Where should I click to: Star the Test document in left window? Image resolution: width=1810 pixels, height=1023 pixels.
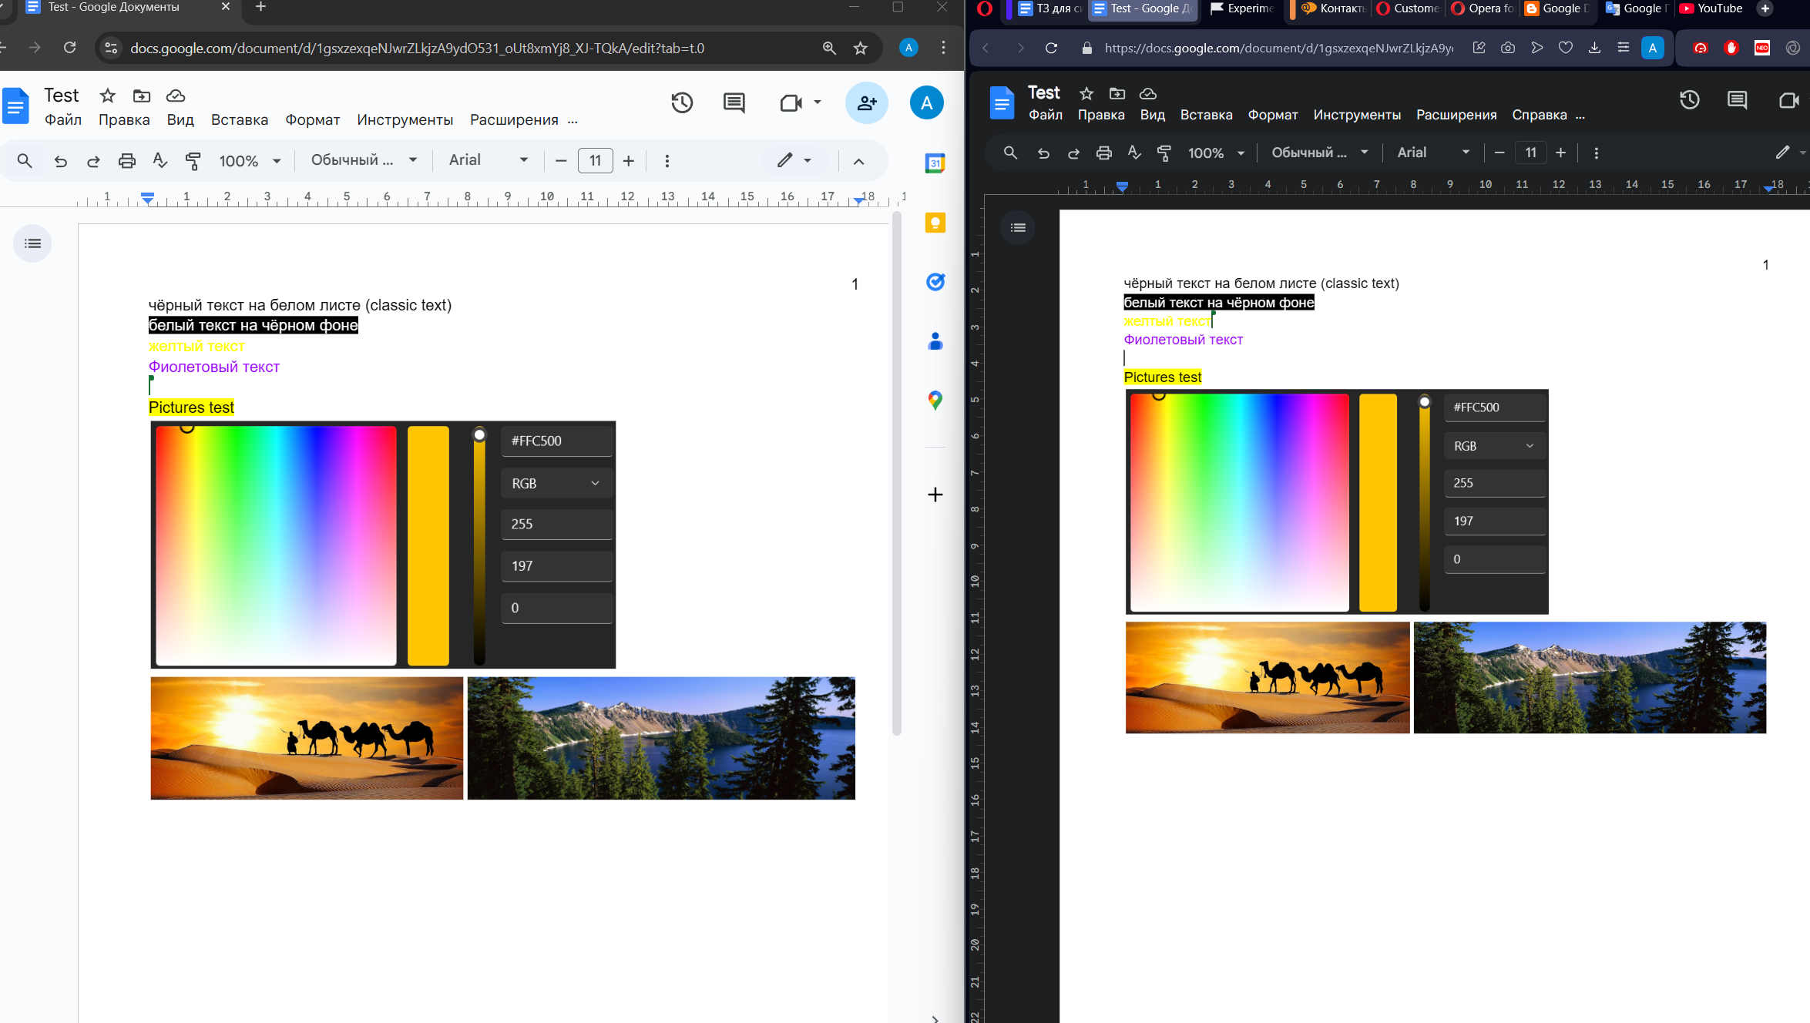tap(108, 96)
